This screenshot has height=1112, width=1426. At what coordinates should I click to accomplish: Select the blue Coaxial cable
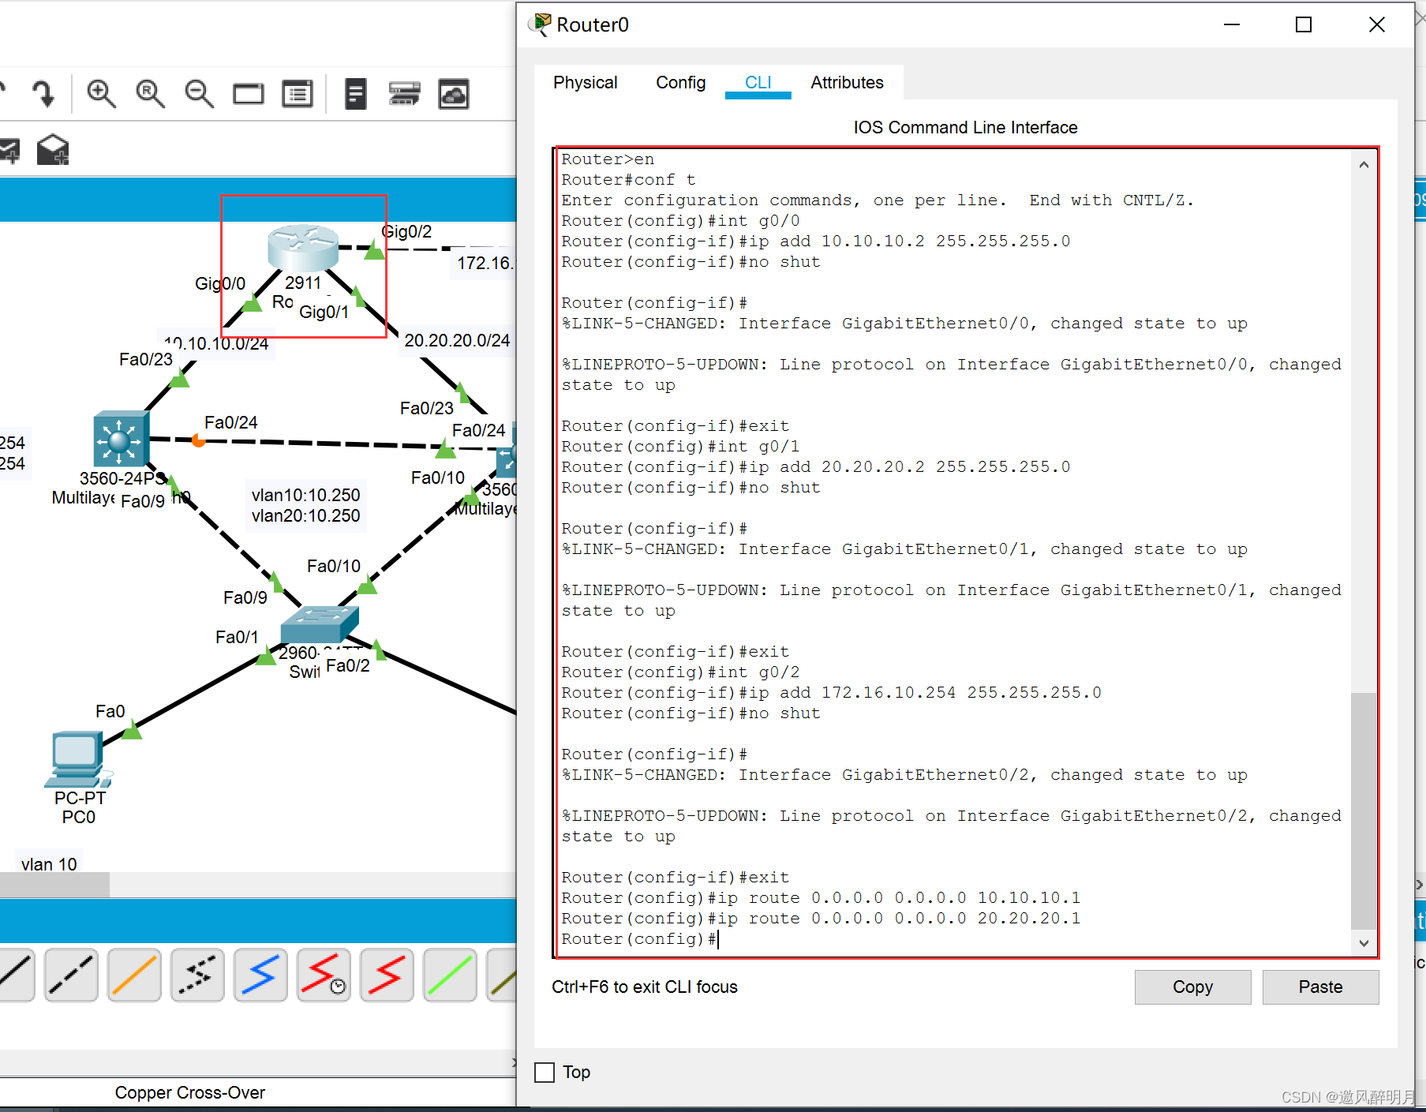[260, 975]
